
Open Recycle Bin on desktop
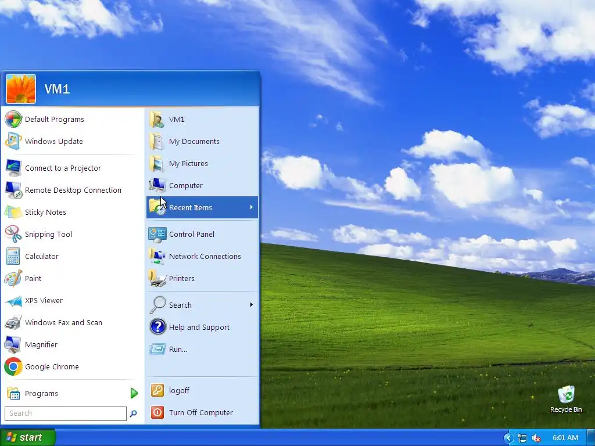pyautogui.click(x=566, y=399)
